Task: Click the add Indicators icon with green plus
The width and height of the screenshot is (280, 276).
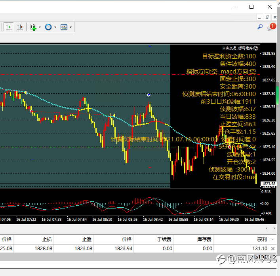Action: pyautogui.click(x=33, y=27)
